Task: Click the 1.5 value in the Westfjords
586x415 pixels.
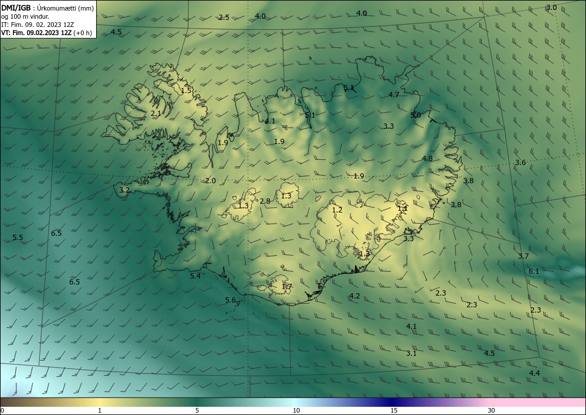Action: coord(186,90)
